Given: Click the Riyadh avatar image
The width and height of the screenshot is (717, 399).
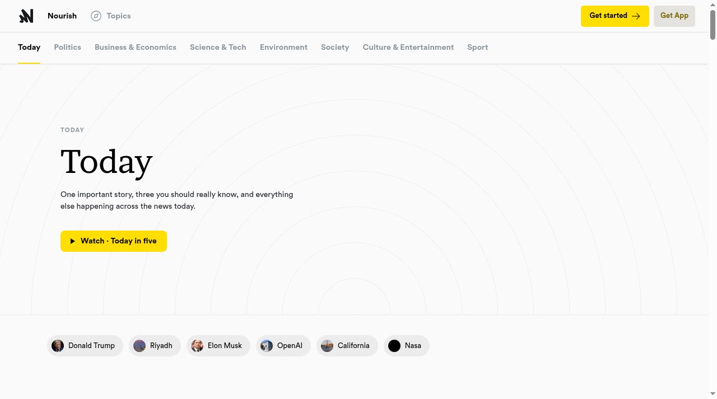Looking at the screenshot, I should tap(139, 346).
